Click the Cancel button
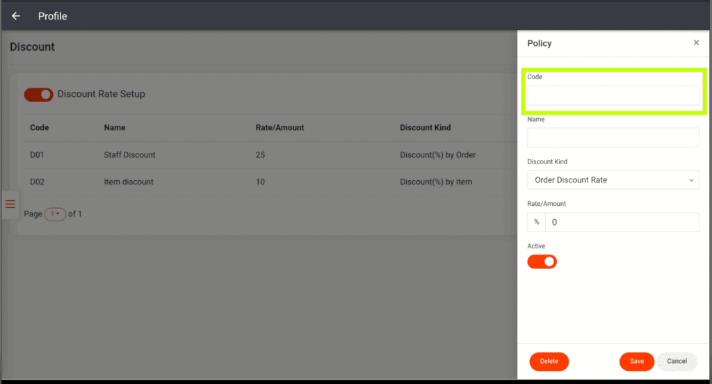 pyautogui.click(x=677, y=361)
